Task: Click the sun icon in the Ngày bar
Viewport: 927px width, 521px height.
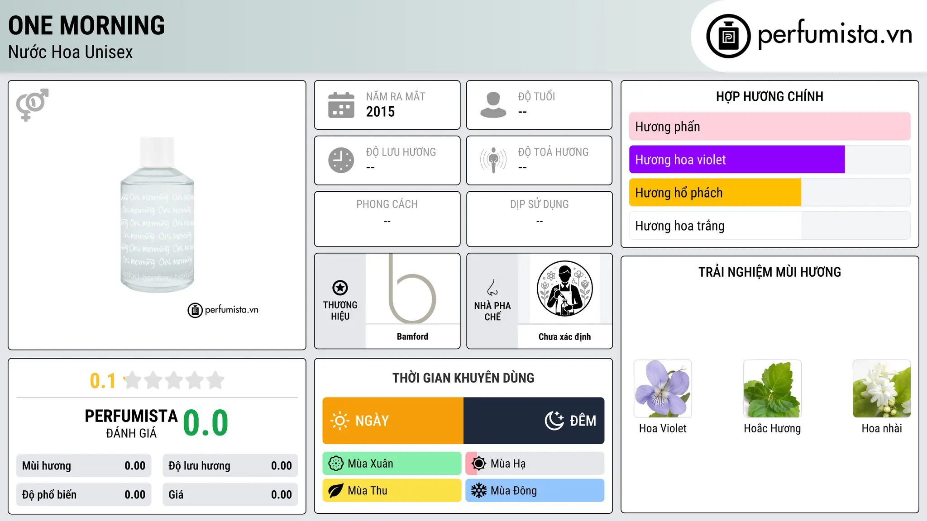Action: [x=340, y=421]
